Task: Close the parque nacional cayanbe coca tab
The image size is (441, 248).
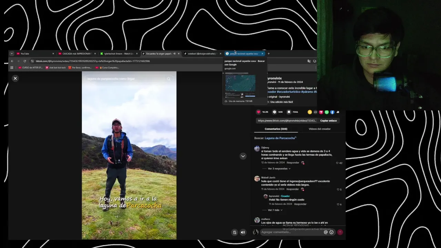Action: pyautogui.click(x=262, y=54)
